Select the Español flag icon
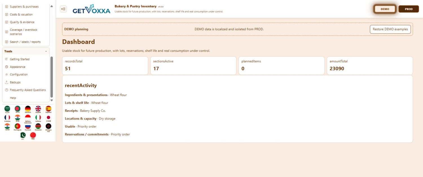The height and width of the screenshot is (177, 423). (x=49, y=109)
